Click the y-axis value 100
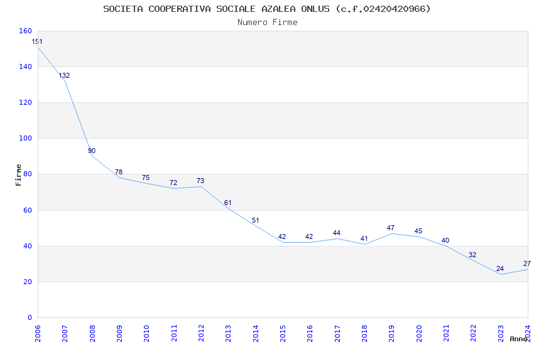Viewport: 534px width, 345px height. coord(25,139)
